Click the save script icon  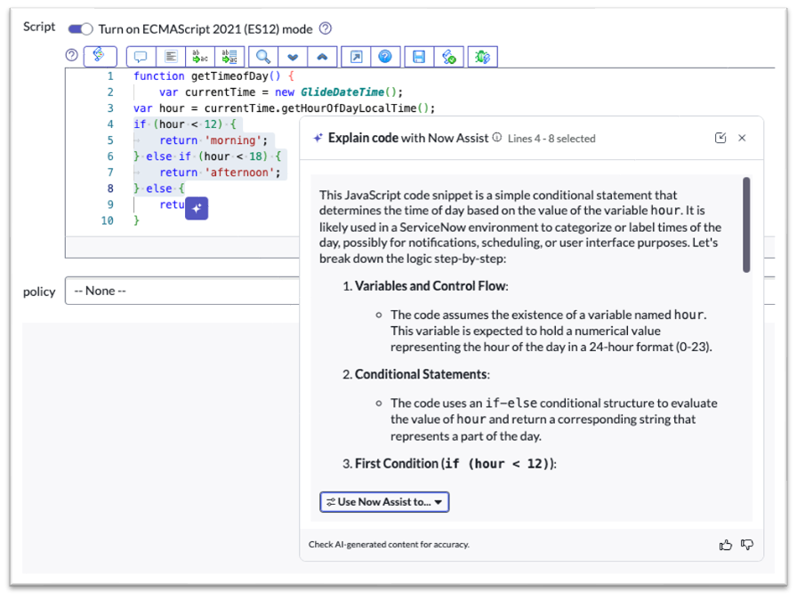419,56
